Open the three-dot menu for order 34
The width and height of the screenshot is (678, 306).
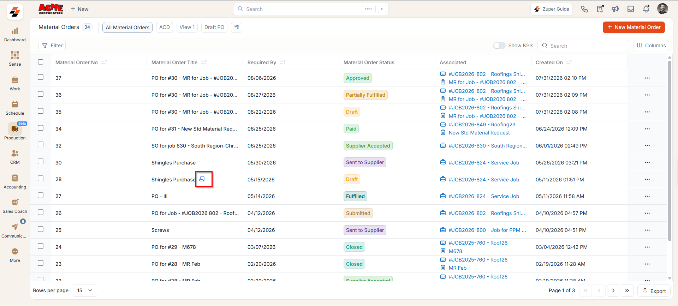coord(647,129)
